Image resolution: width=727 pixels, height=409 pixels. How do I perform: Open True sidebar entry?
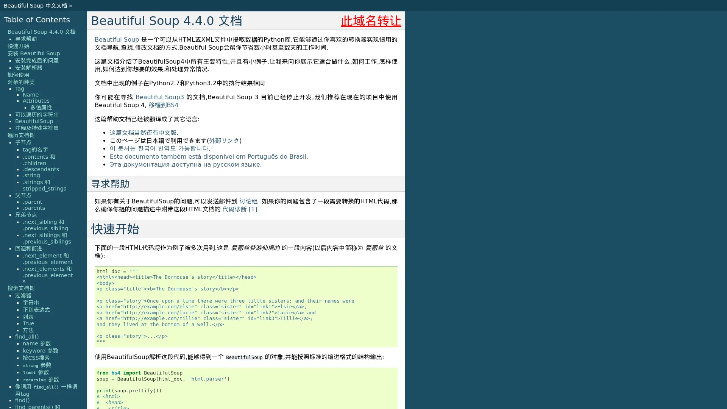coord(28,323)
